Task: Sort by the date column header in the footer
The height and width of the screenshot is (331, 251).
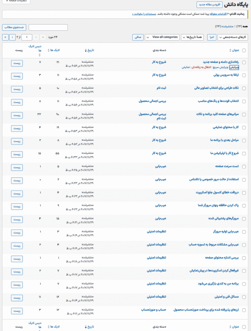Action: pyautogui.click(x=89, y=327)
